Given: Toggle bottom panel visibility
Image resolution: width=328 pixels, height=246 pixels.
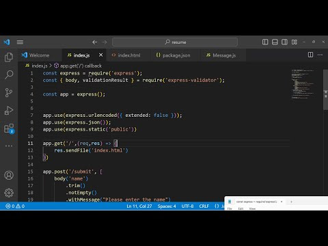Looking at the screenshot, I should (275, 42).
